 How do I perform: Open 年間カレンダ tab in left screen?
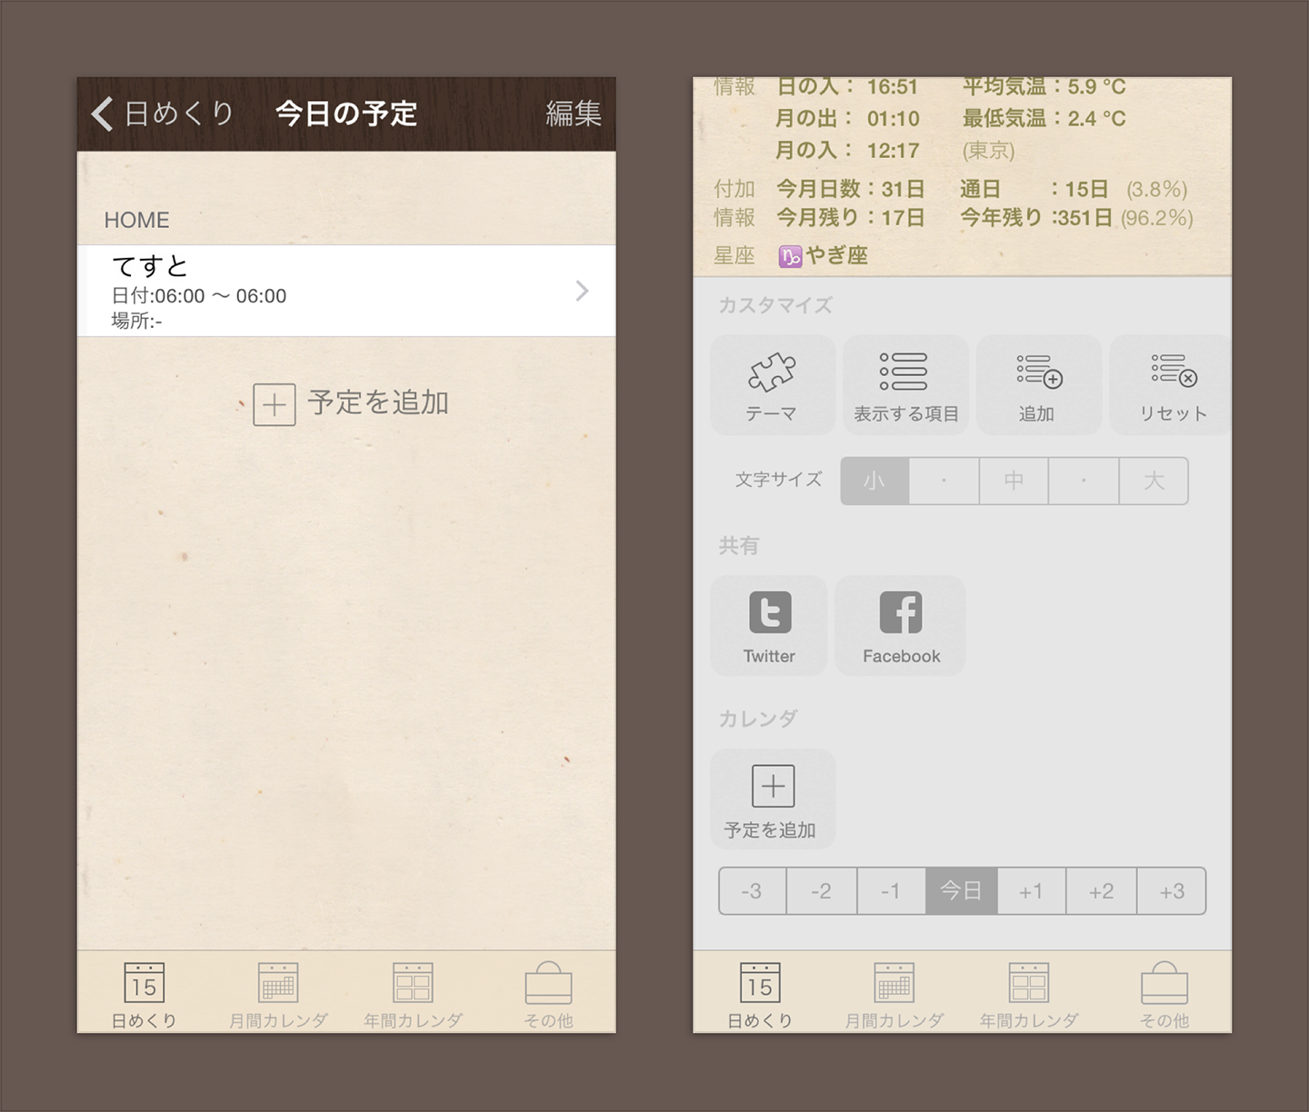[x=413, y=995]
